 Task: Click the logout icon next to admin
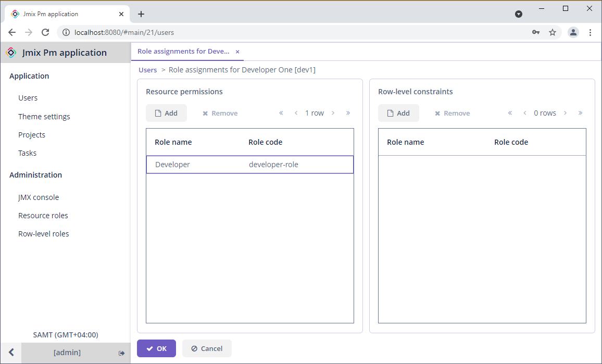pyautogui.click(x=122, y=353)
